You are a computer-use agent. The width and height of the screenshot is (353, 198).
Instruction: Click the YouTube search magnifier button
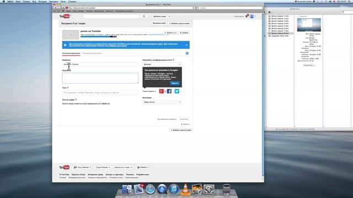point(144,16)
